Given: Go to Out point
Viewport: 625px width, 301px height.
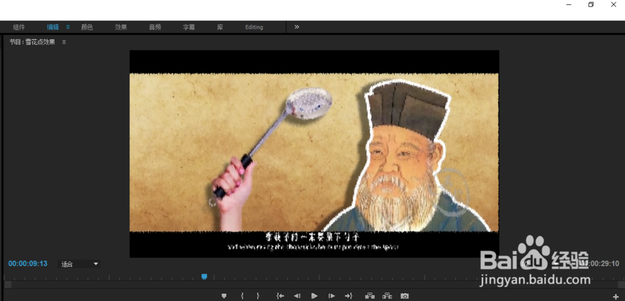Looking at the screenshot, I should coord(349,296).
